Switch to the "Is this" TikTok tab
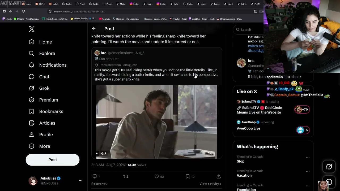This screenshot has width=340, height=191. pos(242,4)
